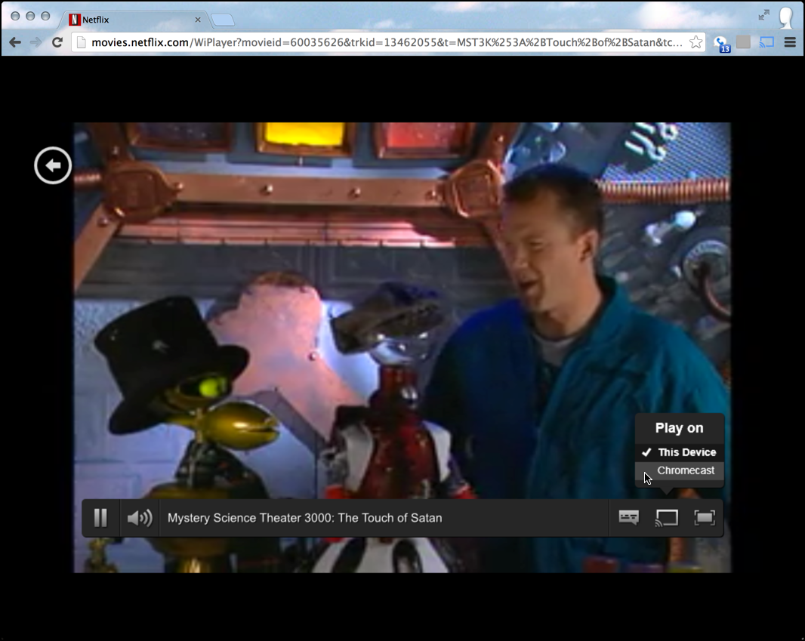Reload the Netflix page
Image resolution: width=805 pixels, height=641 pixels.
pos(57,42)
